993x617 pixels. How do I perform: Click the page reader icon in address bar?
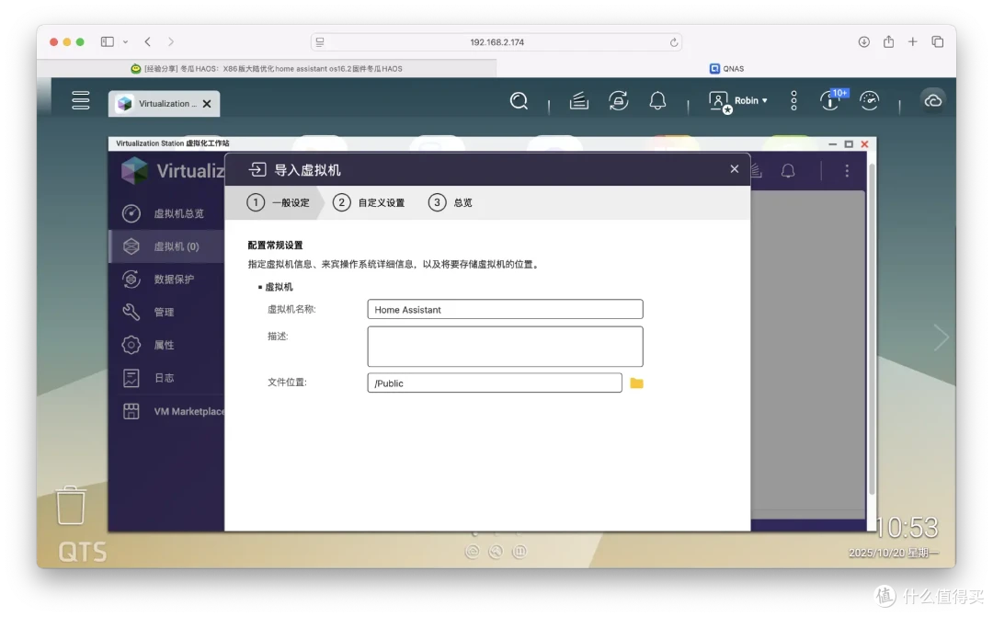pyautogui.click(x=320, y=42)
